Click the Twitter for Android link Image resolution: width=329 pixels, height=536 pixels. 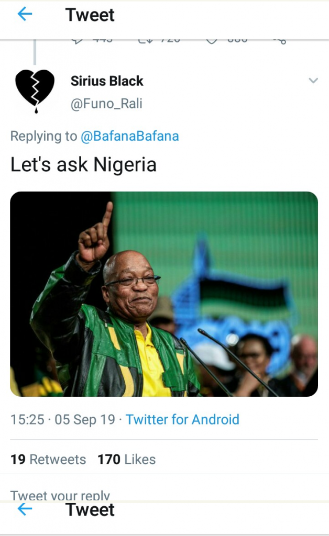point(182,419)
